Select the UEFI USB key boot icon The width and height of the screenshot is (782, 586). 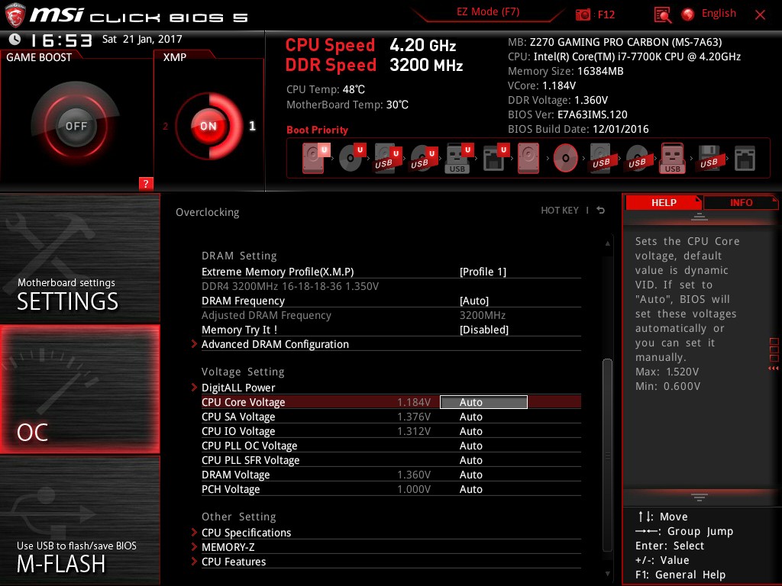(459, 158)
